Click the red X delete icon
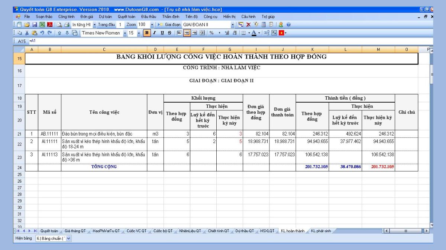 [248, 25]
